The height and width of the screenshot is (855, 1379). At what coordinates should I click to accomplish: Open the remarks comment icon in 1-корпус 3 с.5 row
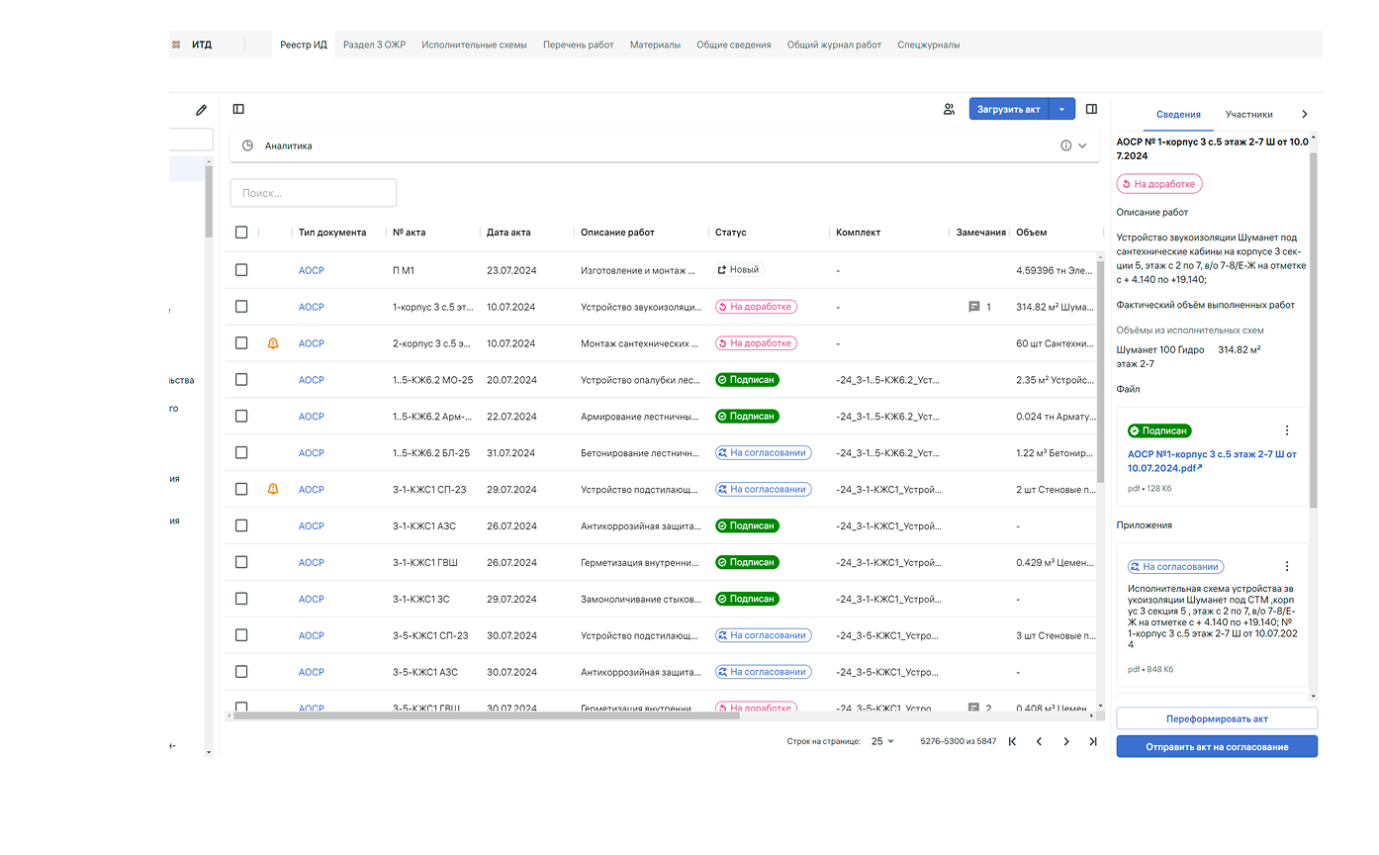pyautogui.click(x=973, y=308)
